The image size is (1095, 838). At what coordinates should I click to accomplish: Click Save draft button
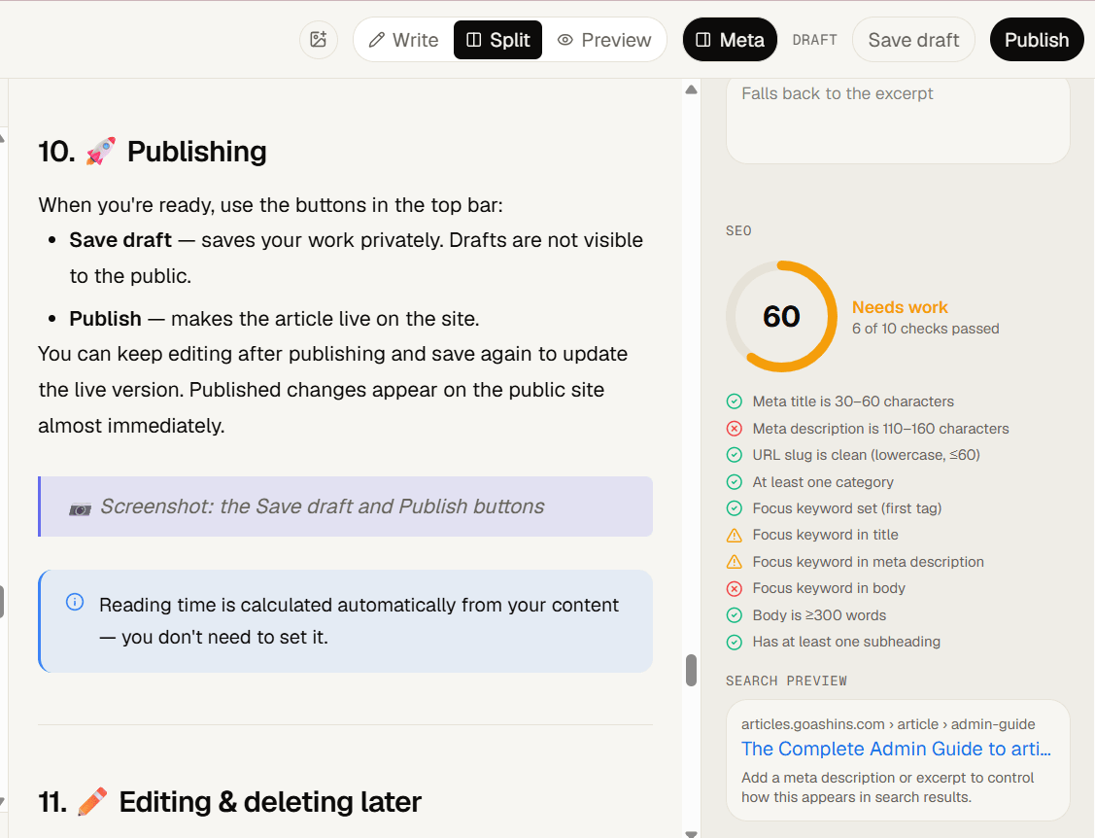913,40
